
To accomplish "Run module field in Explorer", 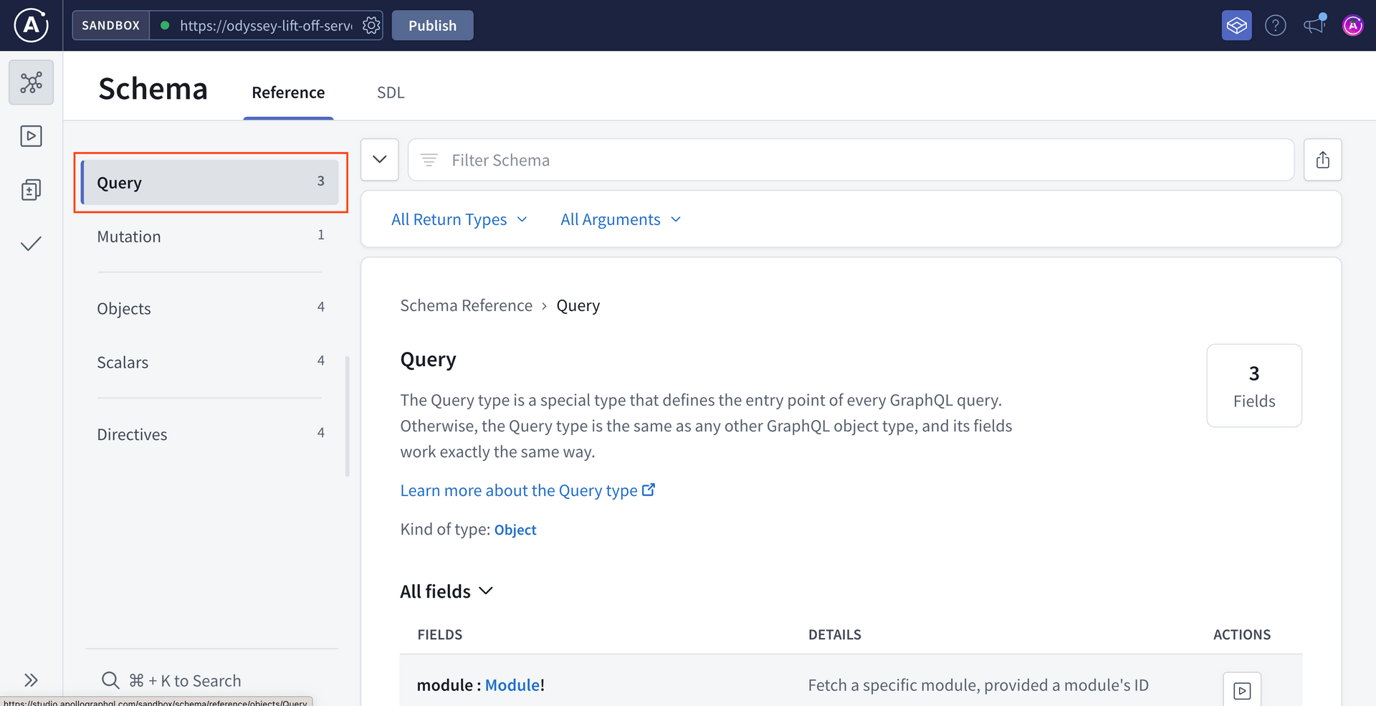I will (1241, 690).
